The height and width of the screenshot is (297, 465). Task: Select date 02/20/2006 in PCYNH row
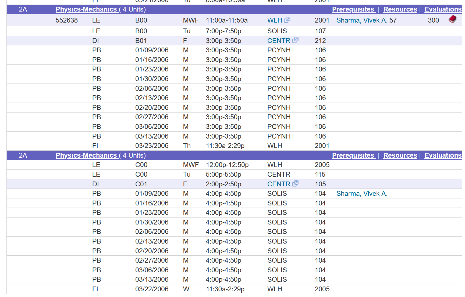152,108
